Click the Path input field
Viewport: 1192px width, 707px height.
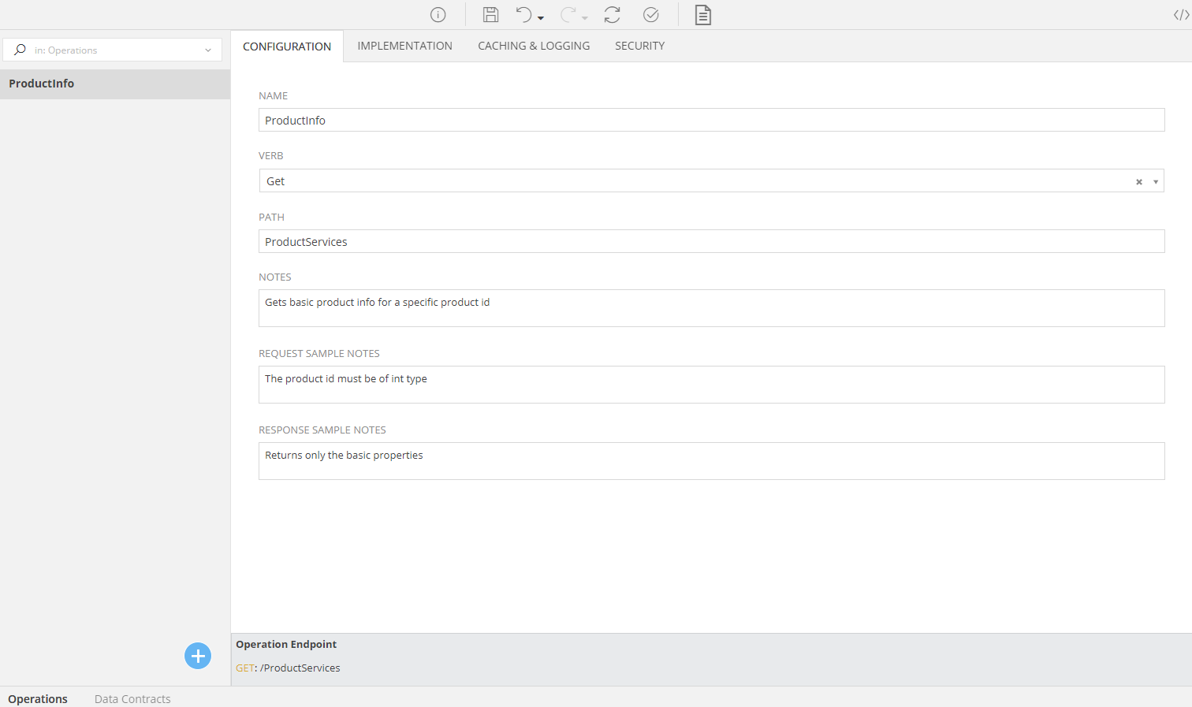[711, 241]
